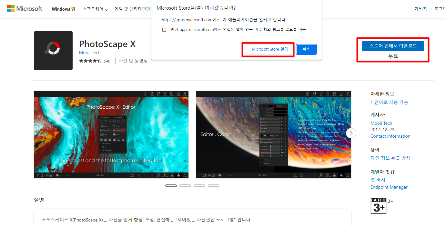446x226 pixels.
Task: Click the 2017. 12. 23. release date
Action: coord(383,130)
